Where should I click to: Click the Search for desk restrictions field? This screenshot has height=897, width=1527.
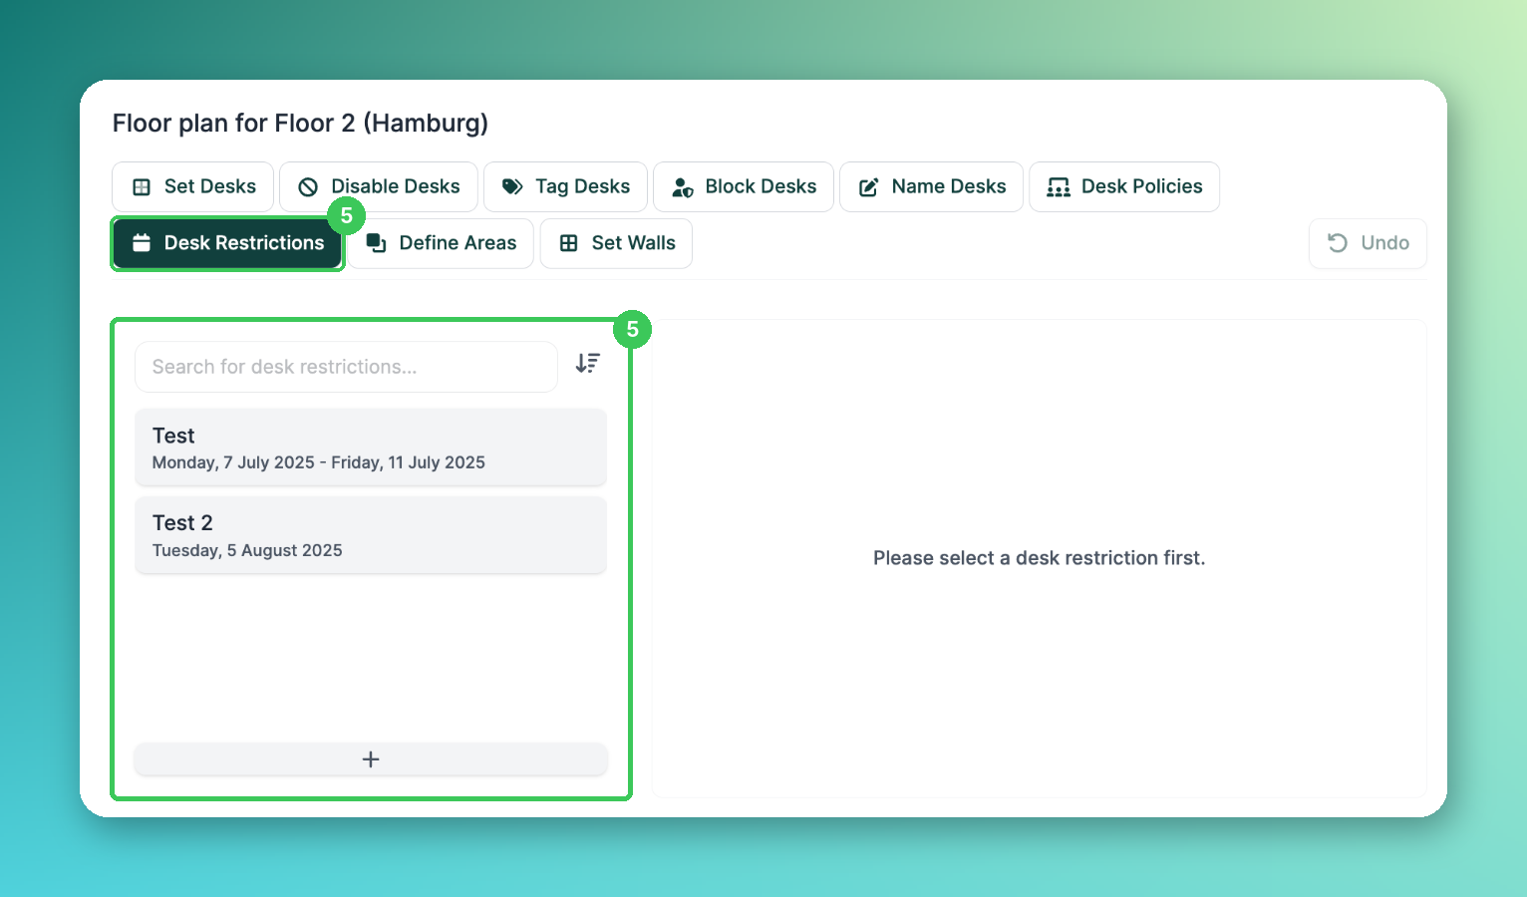(x=346, y=367)
